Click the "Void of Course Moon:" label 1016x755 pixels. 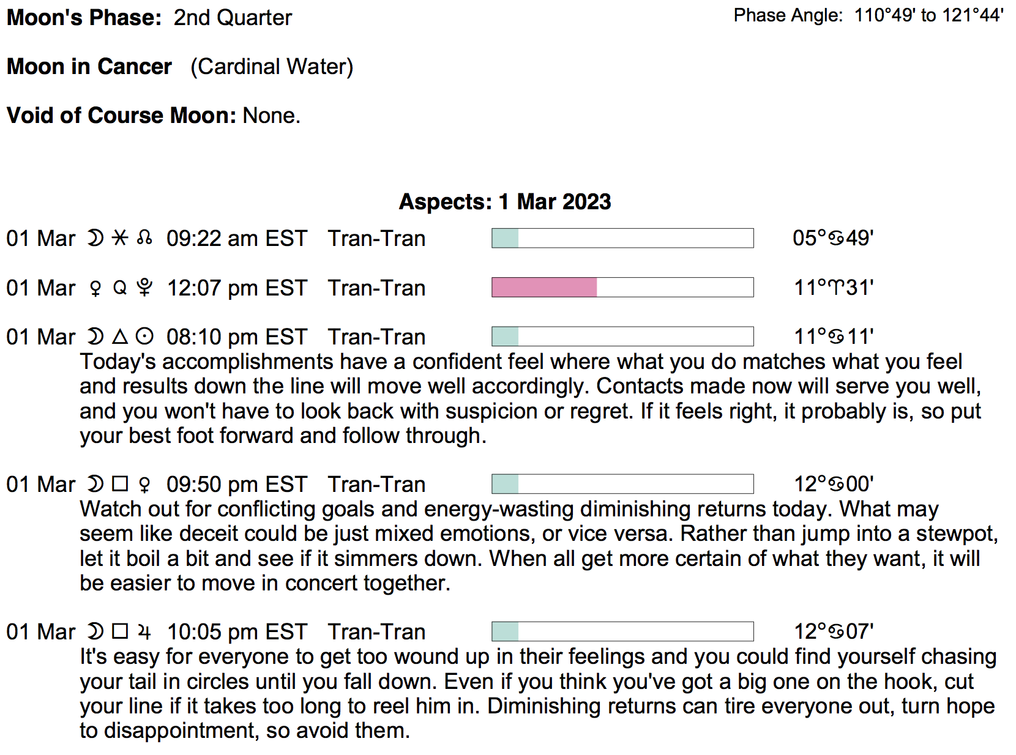tap(121, 116)
